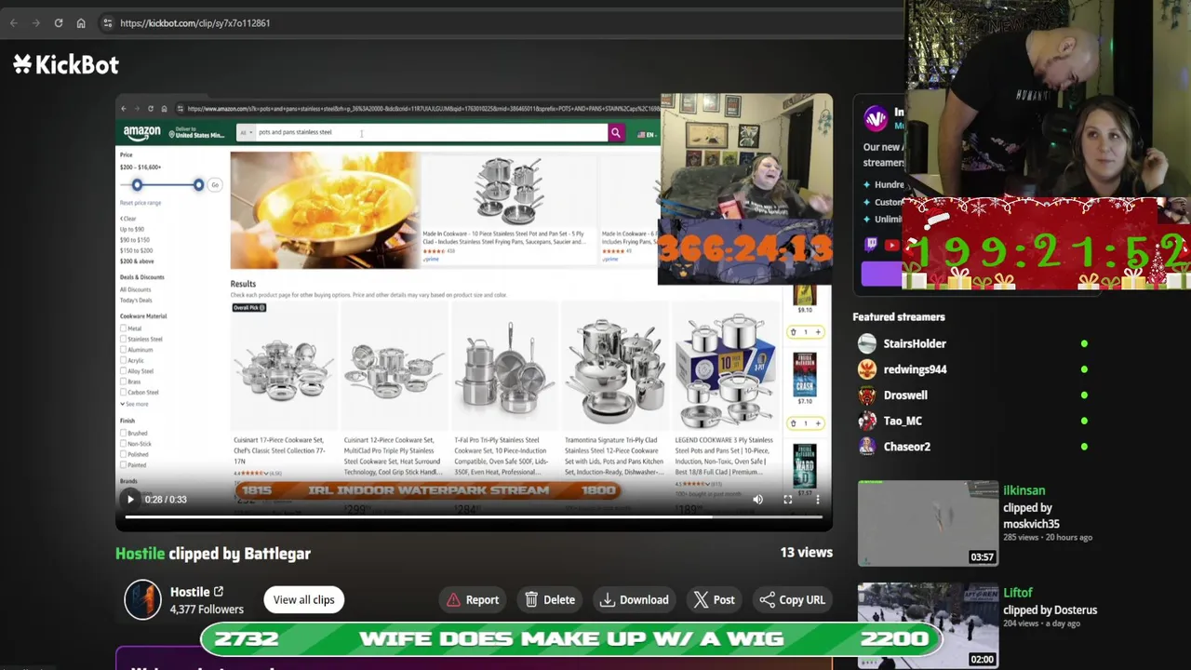This screenshot has height=670, width=1191.
Task: Click Reset price range link
Action: pyautogui.click(x=141, y=203)
